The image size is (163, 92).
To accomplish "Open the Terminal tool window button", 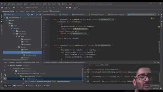I will pos(30,86).
